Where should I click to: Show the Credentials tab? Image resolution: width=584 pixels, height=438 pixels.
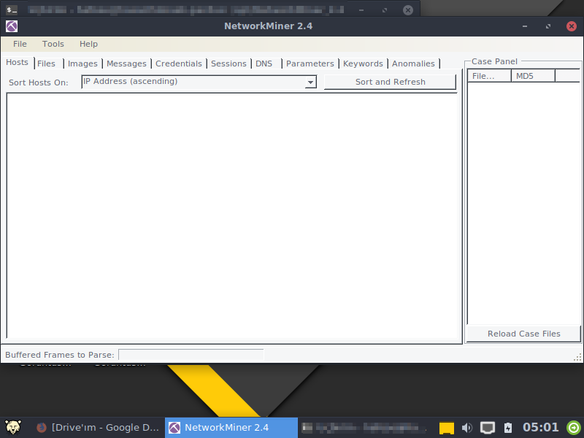click(x=178, y=64)
